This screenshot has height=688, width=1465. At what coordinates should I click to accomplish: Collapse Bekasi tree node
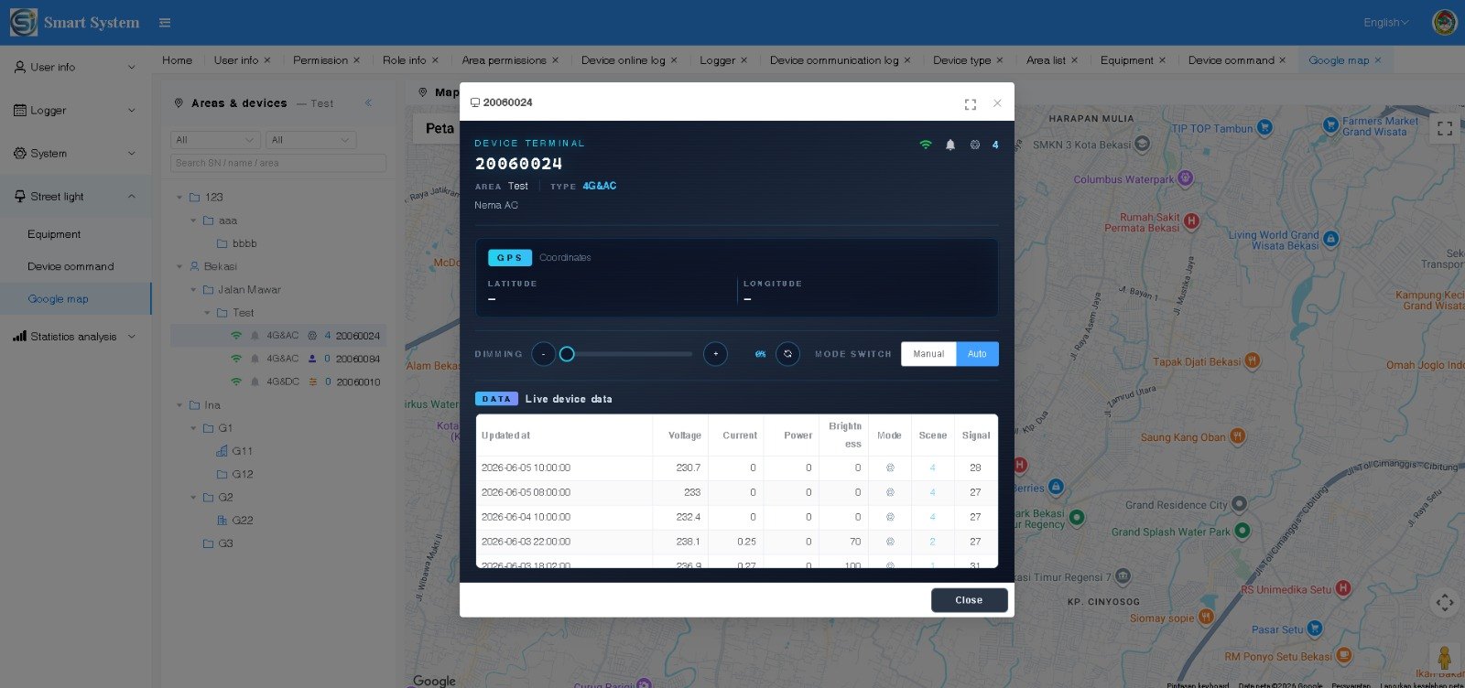tap(179, 266)
